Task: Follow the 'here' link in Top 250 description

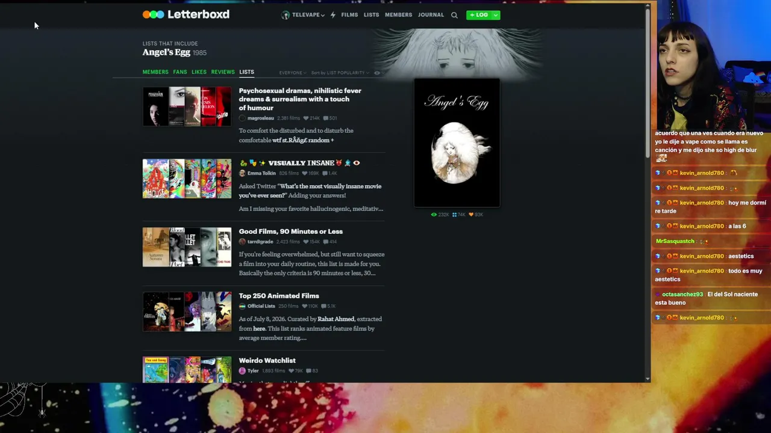Action: (x=259, y=329)
